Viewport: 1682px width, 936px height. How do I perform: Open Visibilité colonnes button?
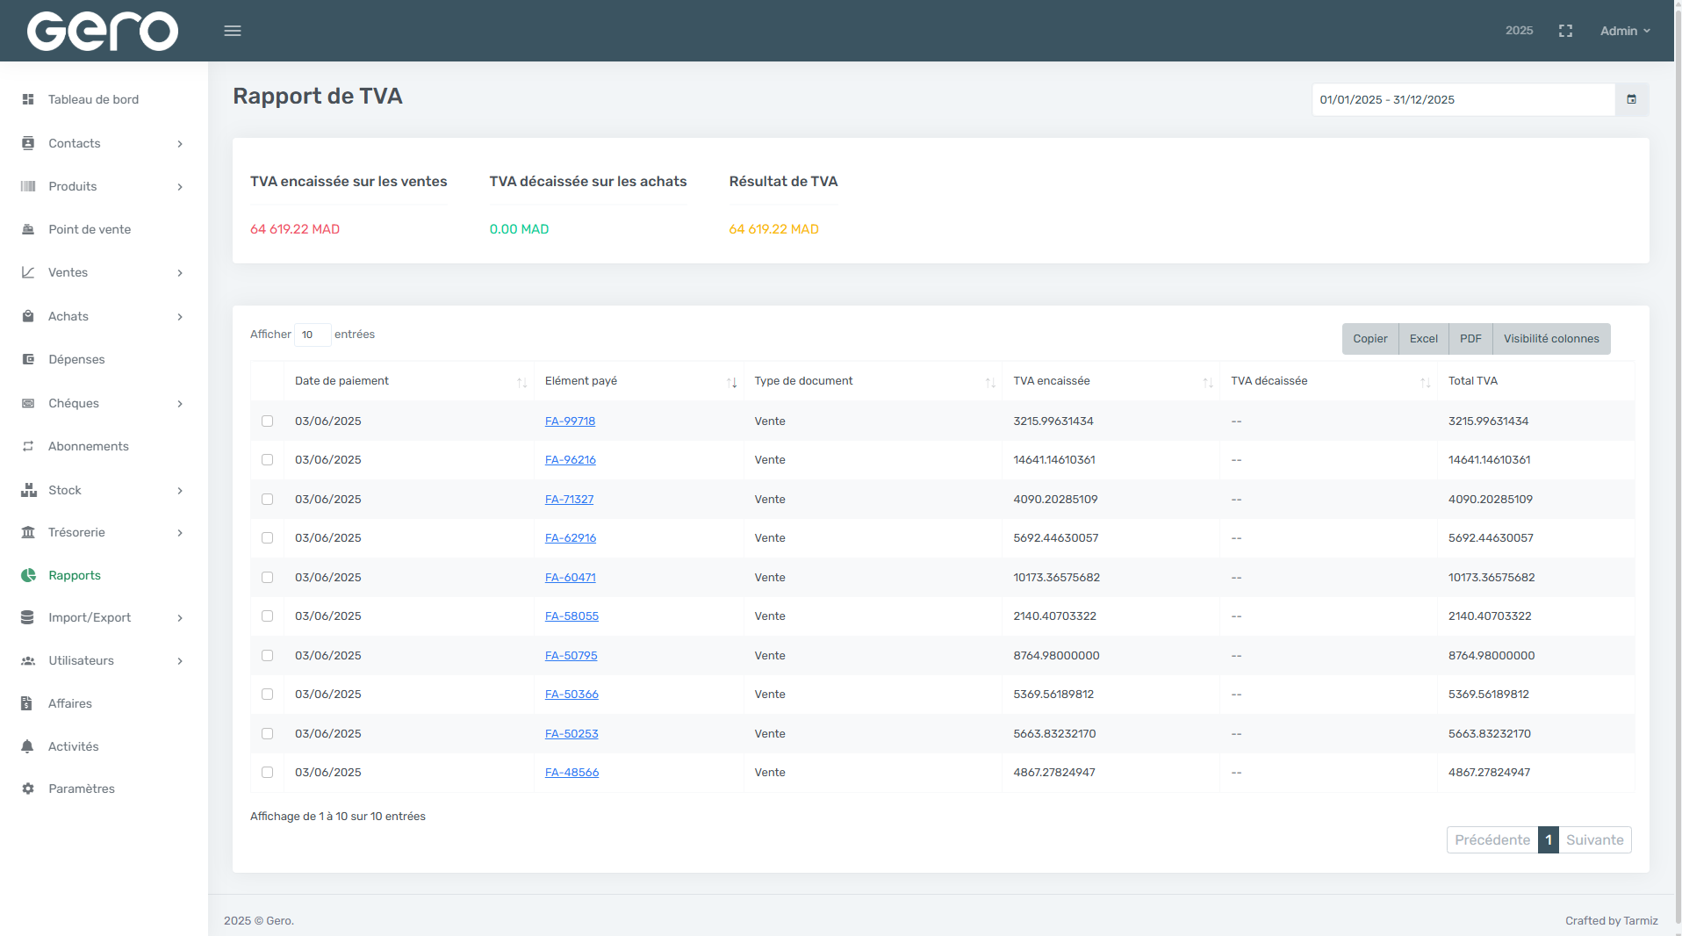1551,339
